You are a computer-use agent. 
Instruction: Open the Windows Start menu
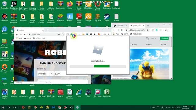pyautogui.click(x=3, y=108)
